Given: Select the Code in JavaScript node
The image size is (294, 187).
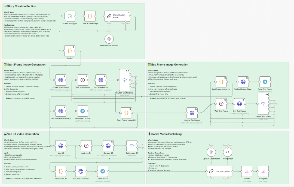Looking at the screenshot, I should (x=90, y=16).
